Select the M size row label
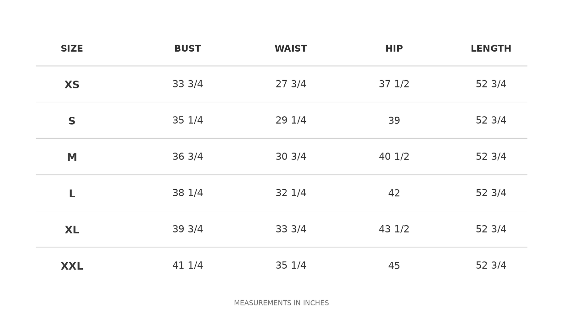 tap(72, 157)
